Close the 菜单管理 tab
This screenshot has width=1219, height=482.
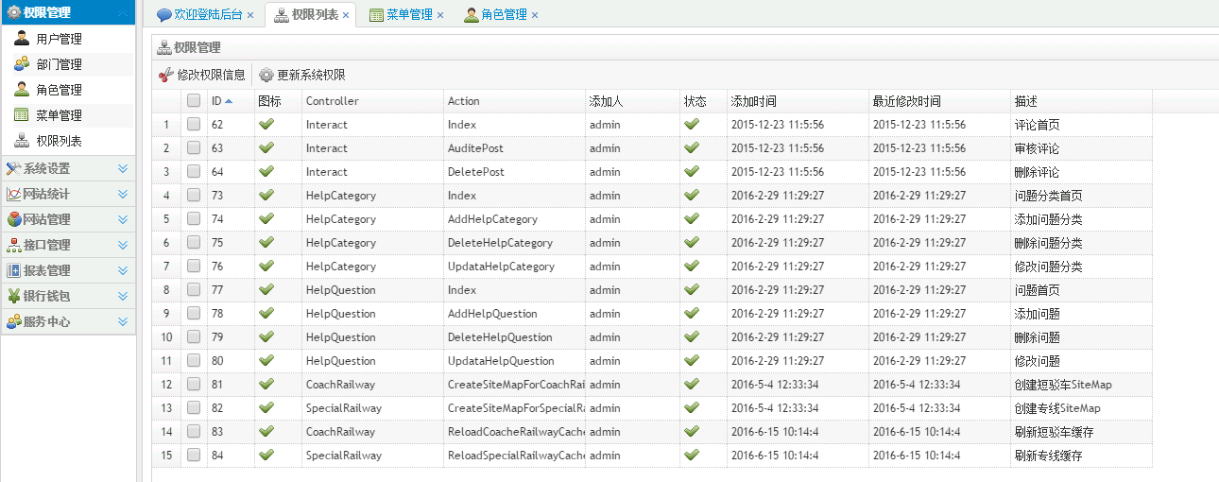(440, 15)
